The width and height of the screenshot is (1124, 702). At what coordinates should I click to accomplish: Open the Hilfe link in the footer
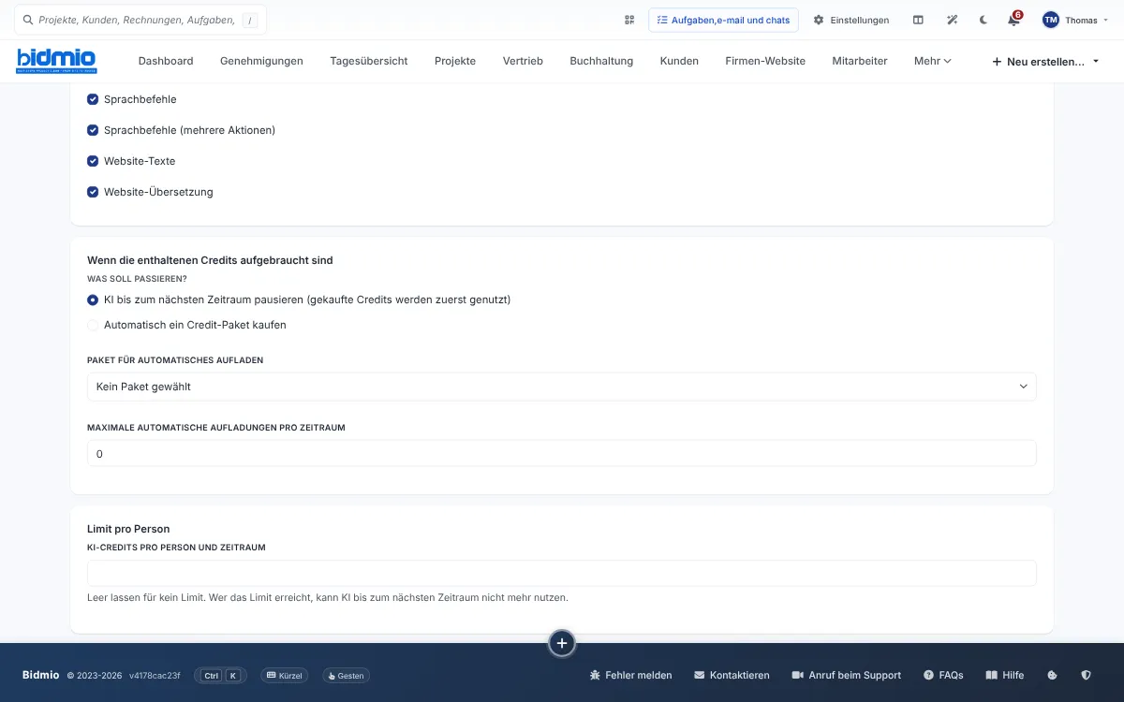coord(1005,675)
